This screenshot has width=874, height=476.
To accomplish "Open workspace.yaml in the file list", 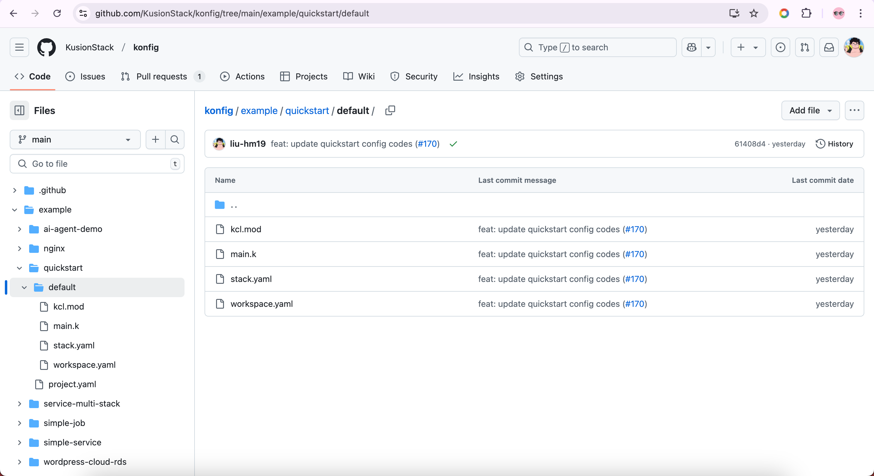I will [261, 304].
